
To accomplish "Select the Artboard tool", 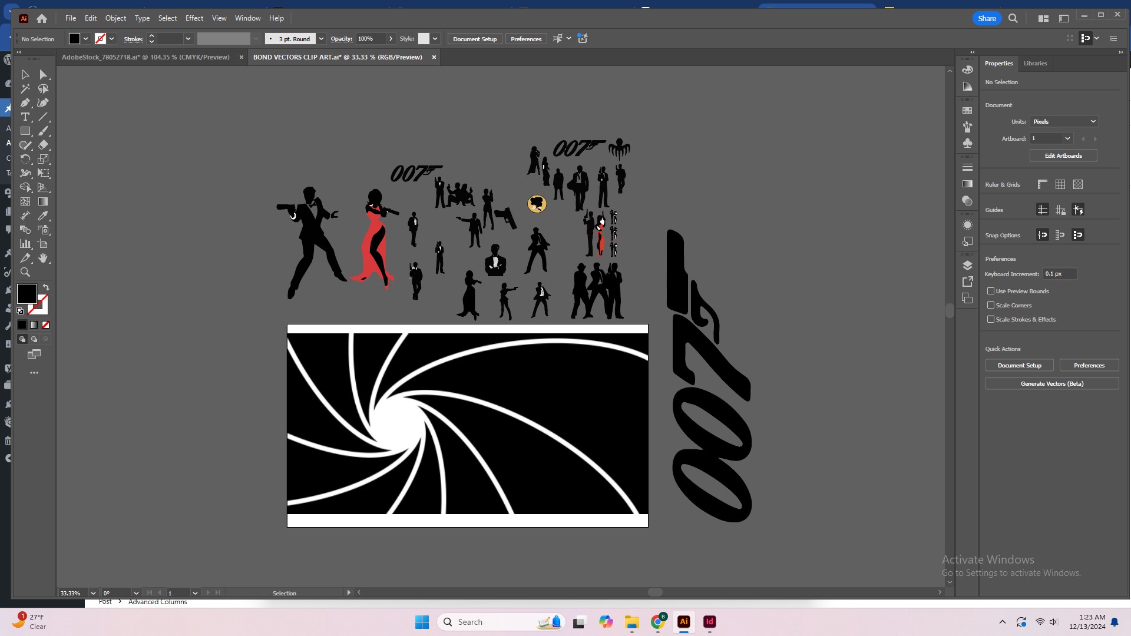I will point(43,244).
